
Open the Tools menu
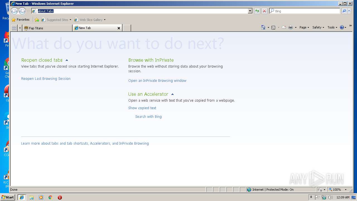tap(332, 27)
